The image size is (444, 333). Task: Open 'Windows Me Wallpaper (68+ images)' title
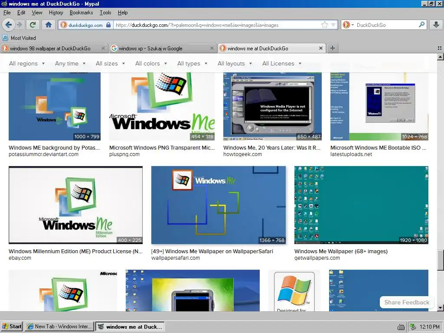tap(341, 251)
